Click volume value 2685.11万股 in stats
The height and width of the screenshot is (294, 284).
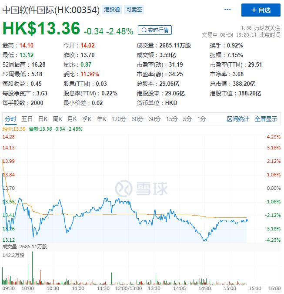(x=175, y=45)
